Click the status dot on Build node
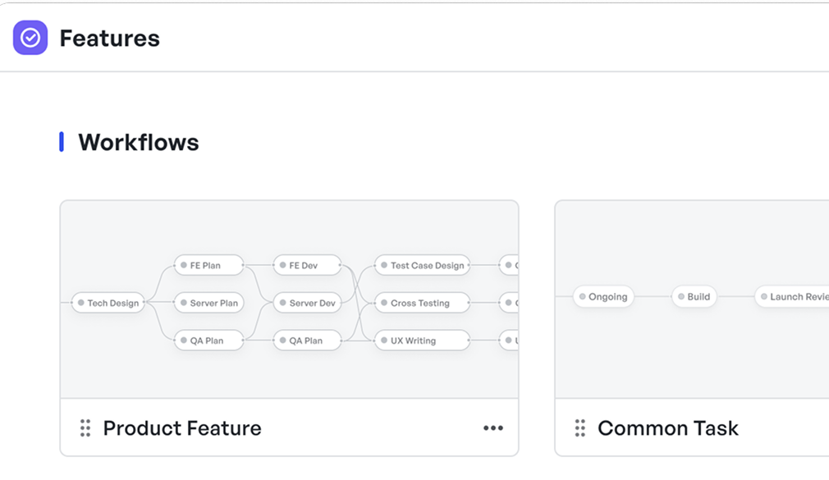 coord(680,296)
